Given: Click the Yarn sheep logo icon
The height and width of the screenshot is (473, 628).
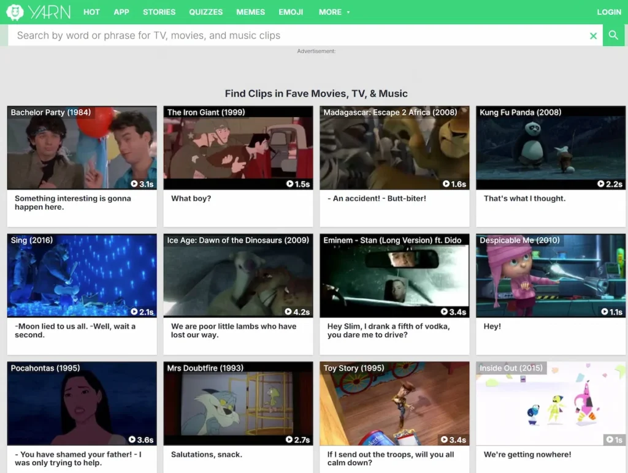Looking at the screenshot, I should click(x=15, y=12).
